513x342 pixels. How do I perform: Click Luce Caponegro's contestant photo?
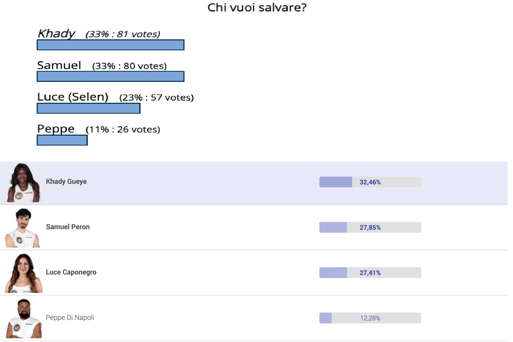(24, 273)
